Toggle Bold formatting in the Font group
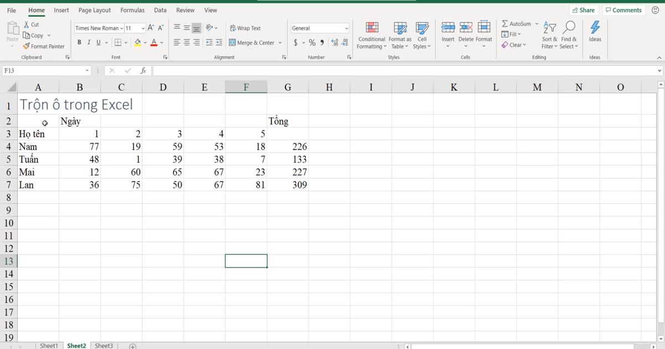 [79, 42]
